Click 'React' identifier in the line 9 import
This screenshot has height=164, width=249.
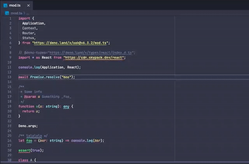click(46, 57)
